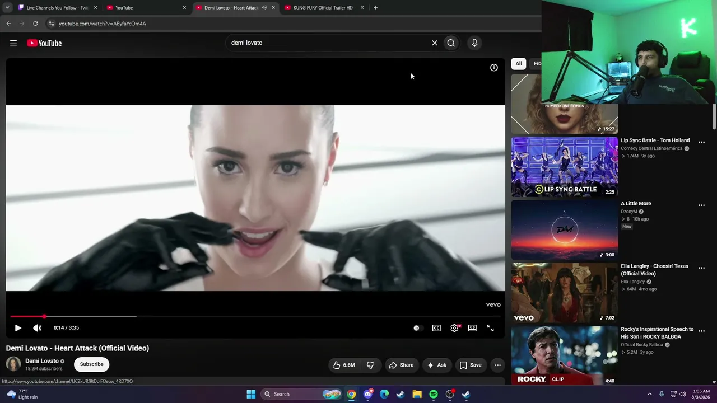Open more actions under the video
This screenshot has height=403, width=717.
[x=497, y=365]
